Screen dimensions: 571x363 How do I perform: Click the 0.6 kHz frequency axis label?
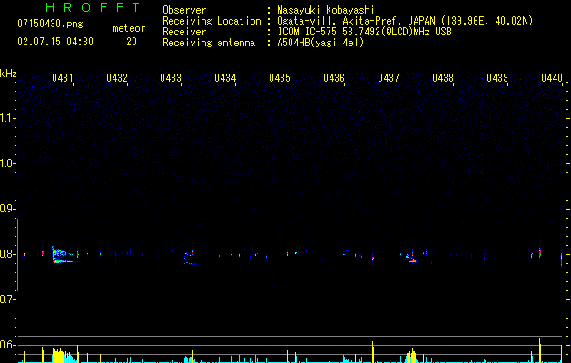click(7, 345)
